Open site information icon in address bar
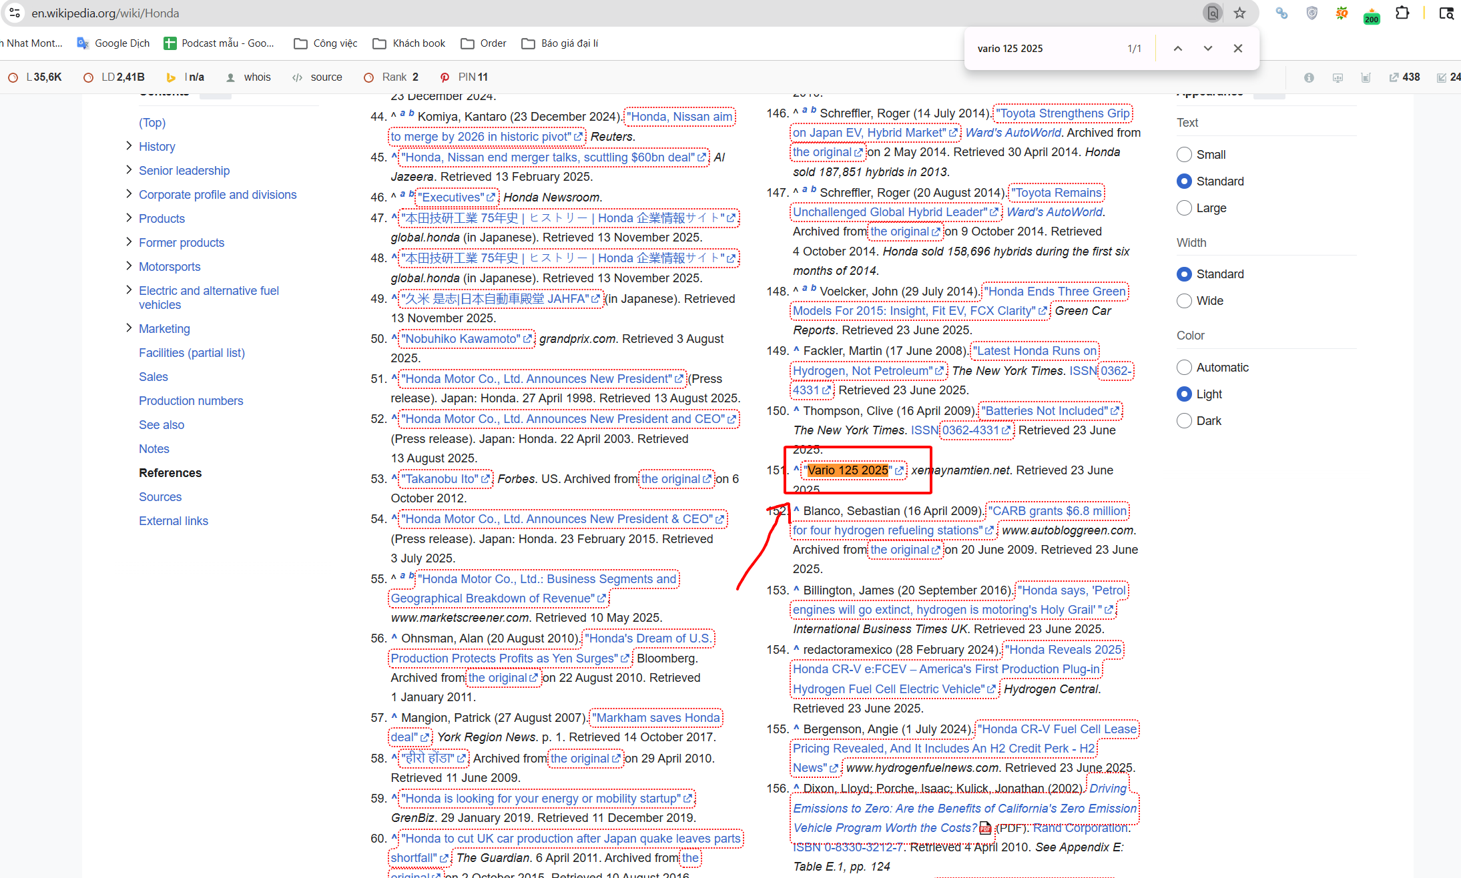 coord(15,13)
